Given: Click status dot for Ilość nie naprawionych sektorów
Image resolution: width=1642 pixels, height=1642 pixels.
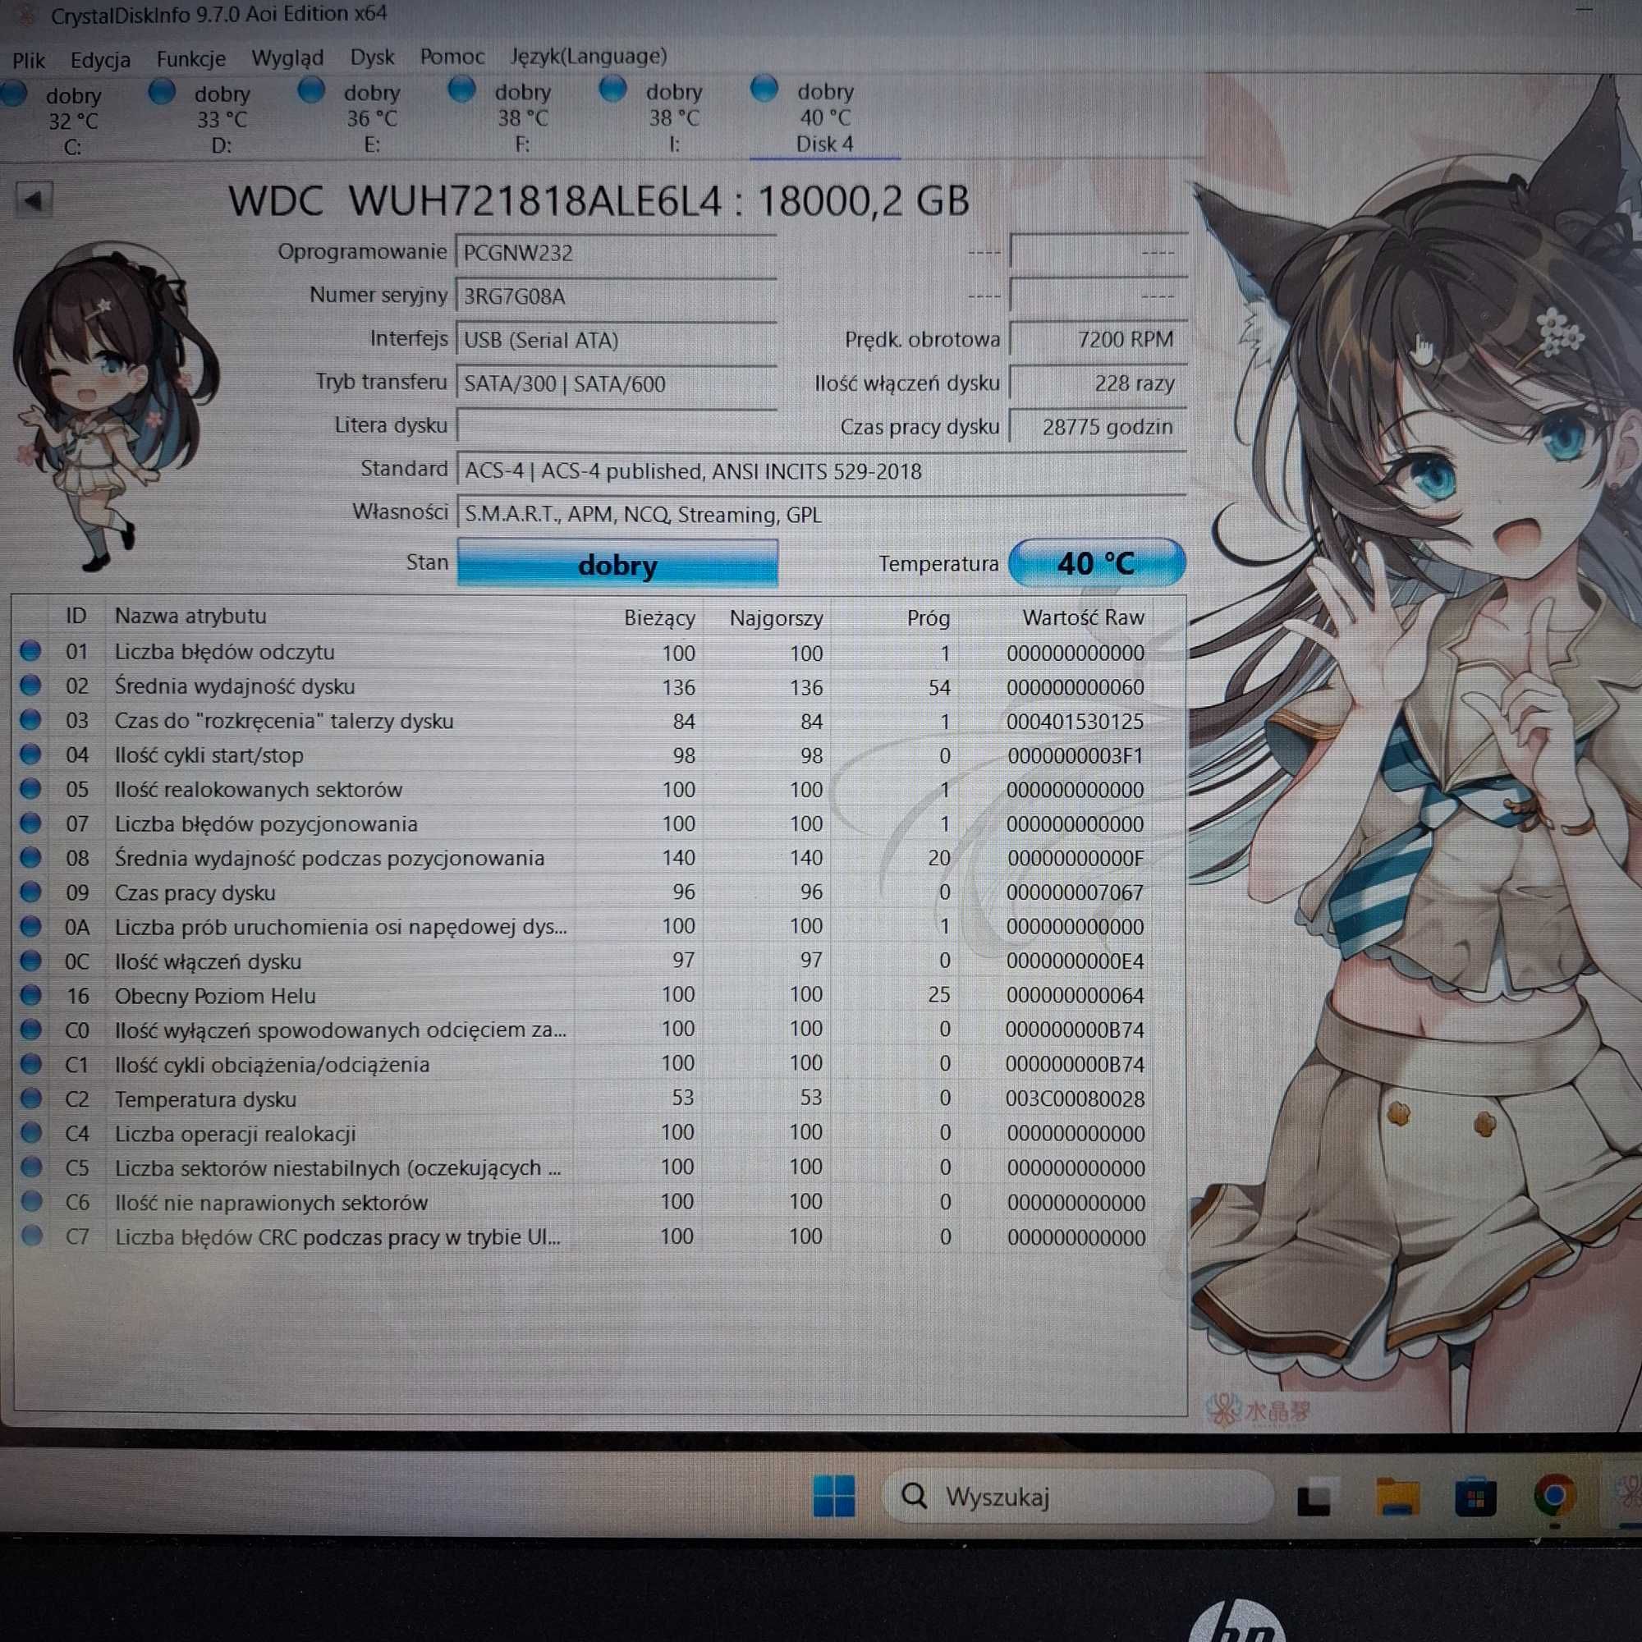Looking at the screenshot, I should pos(31,1201).
